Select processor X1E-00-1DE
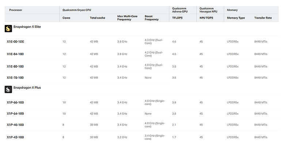The image size is (285, 146). tap(15, 42)
